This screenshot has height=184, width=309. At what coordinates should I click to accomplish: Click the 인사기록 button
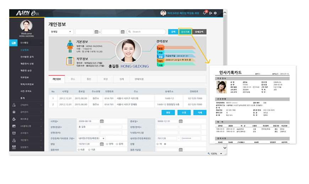tap(185, 32)
